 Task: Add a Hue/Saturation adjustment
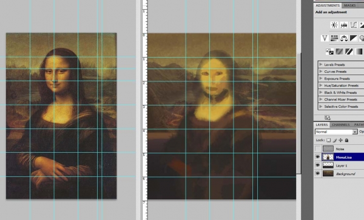[x=334, y=38]
